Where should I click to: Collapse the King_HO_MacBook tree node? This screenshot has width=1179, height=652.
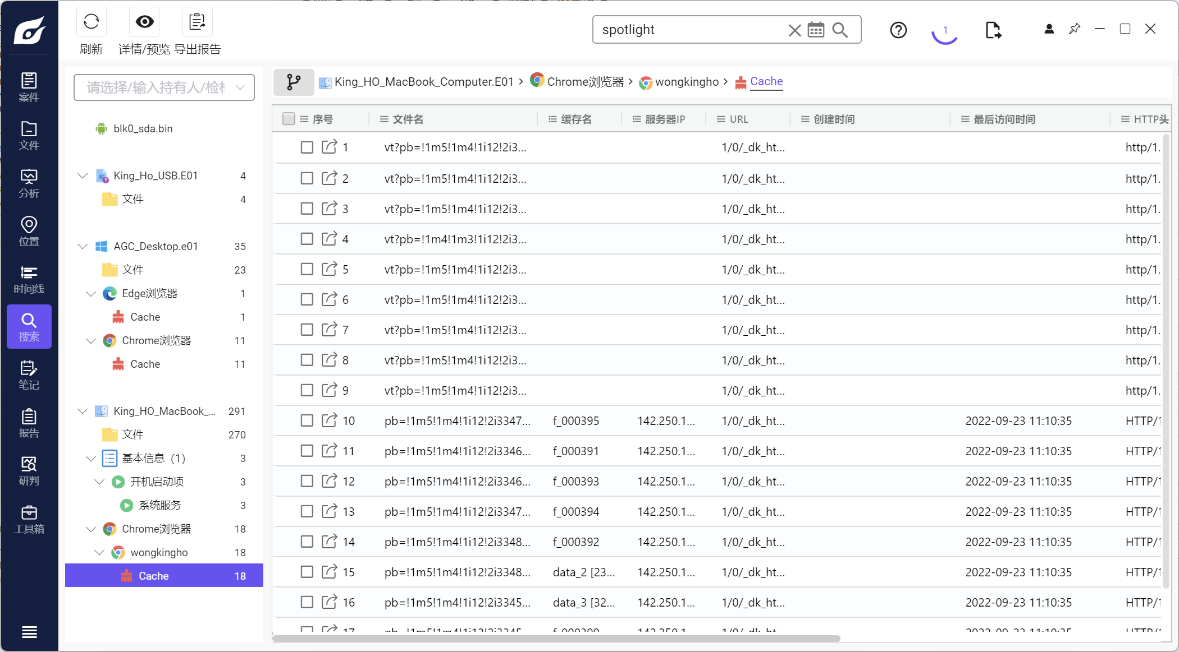[83, 411]
